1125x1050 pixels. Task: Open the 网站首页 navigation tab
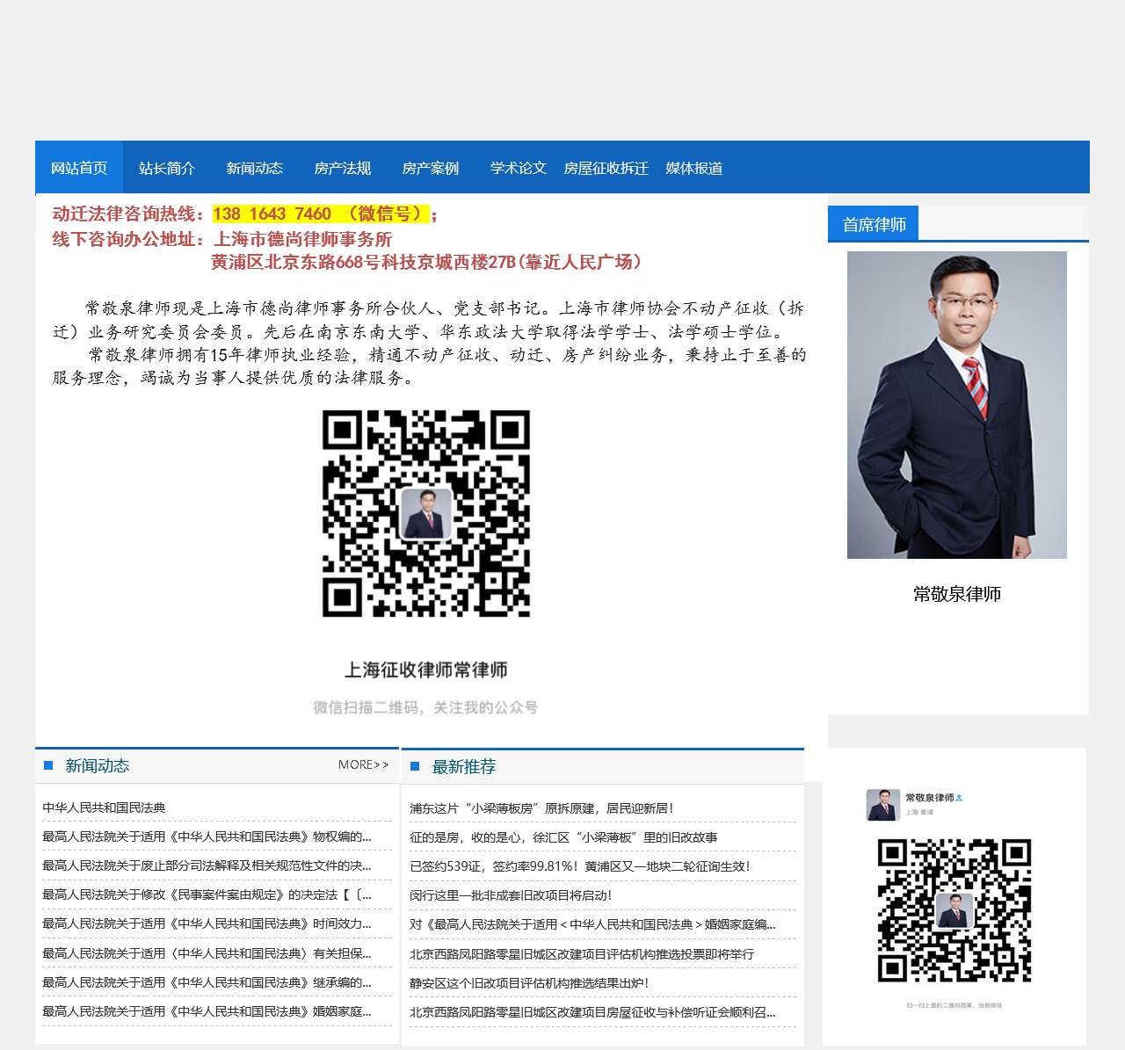coord(79,168)
